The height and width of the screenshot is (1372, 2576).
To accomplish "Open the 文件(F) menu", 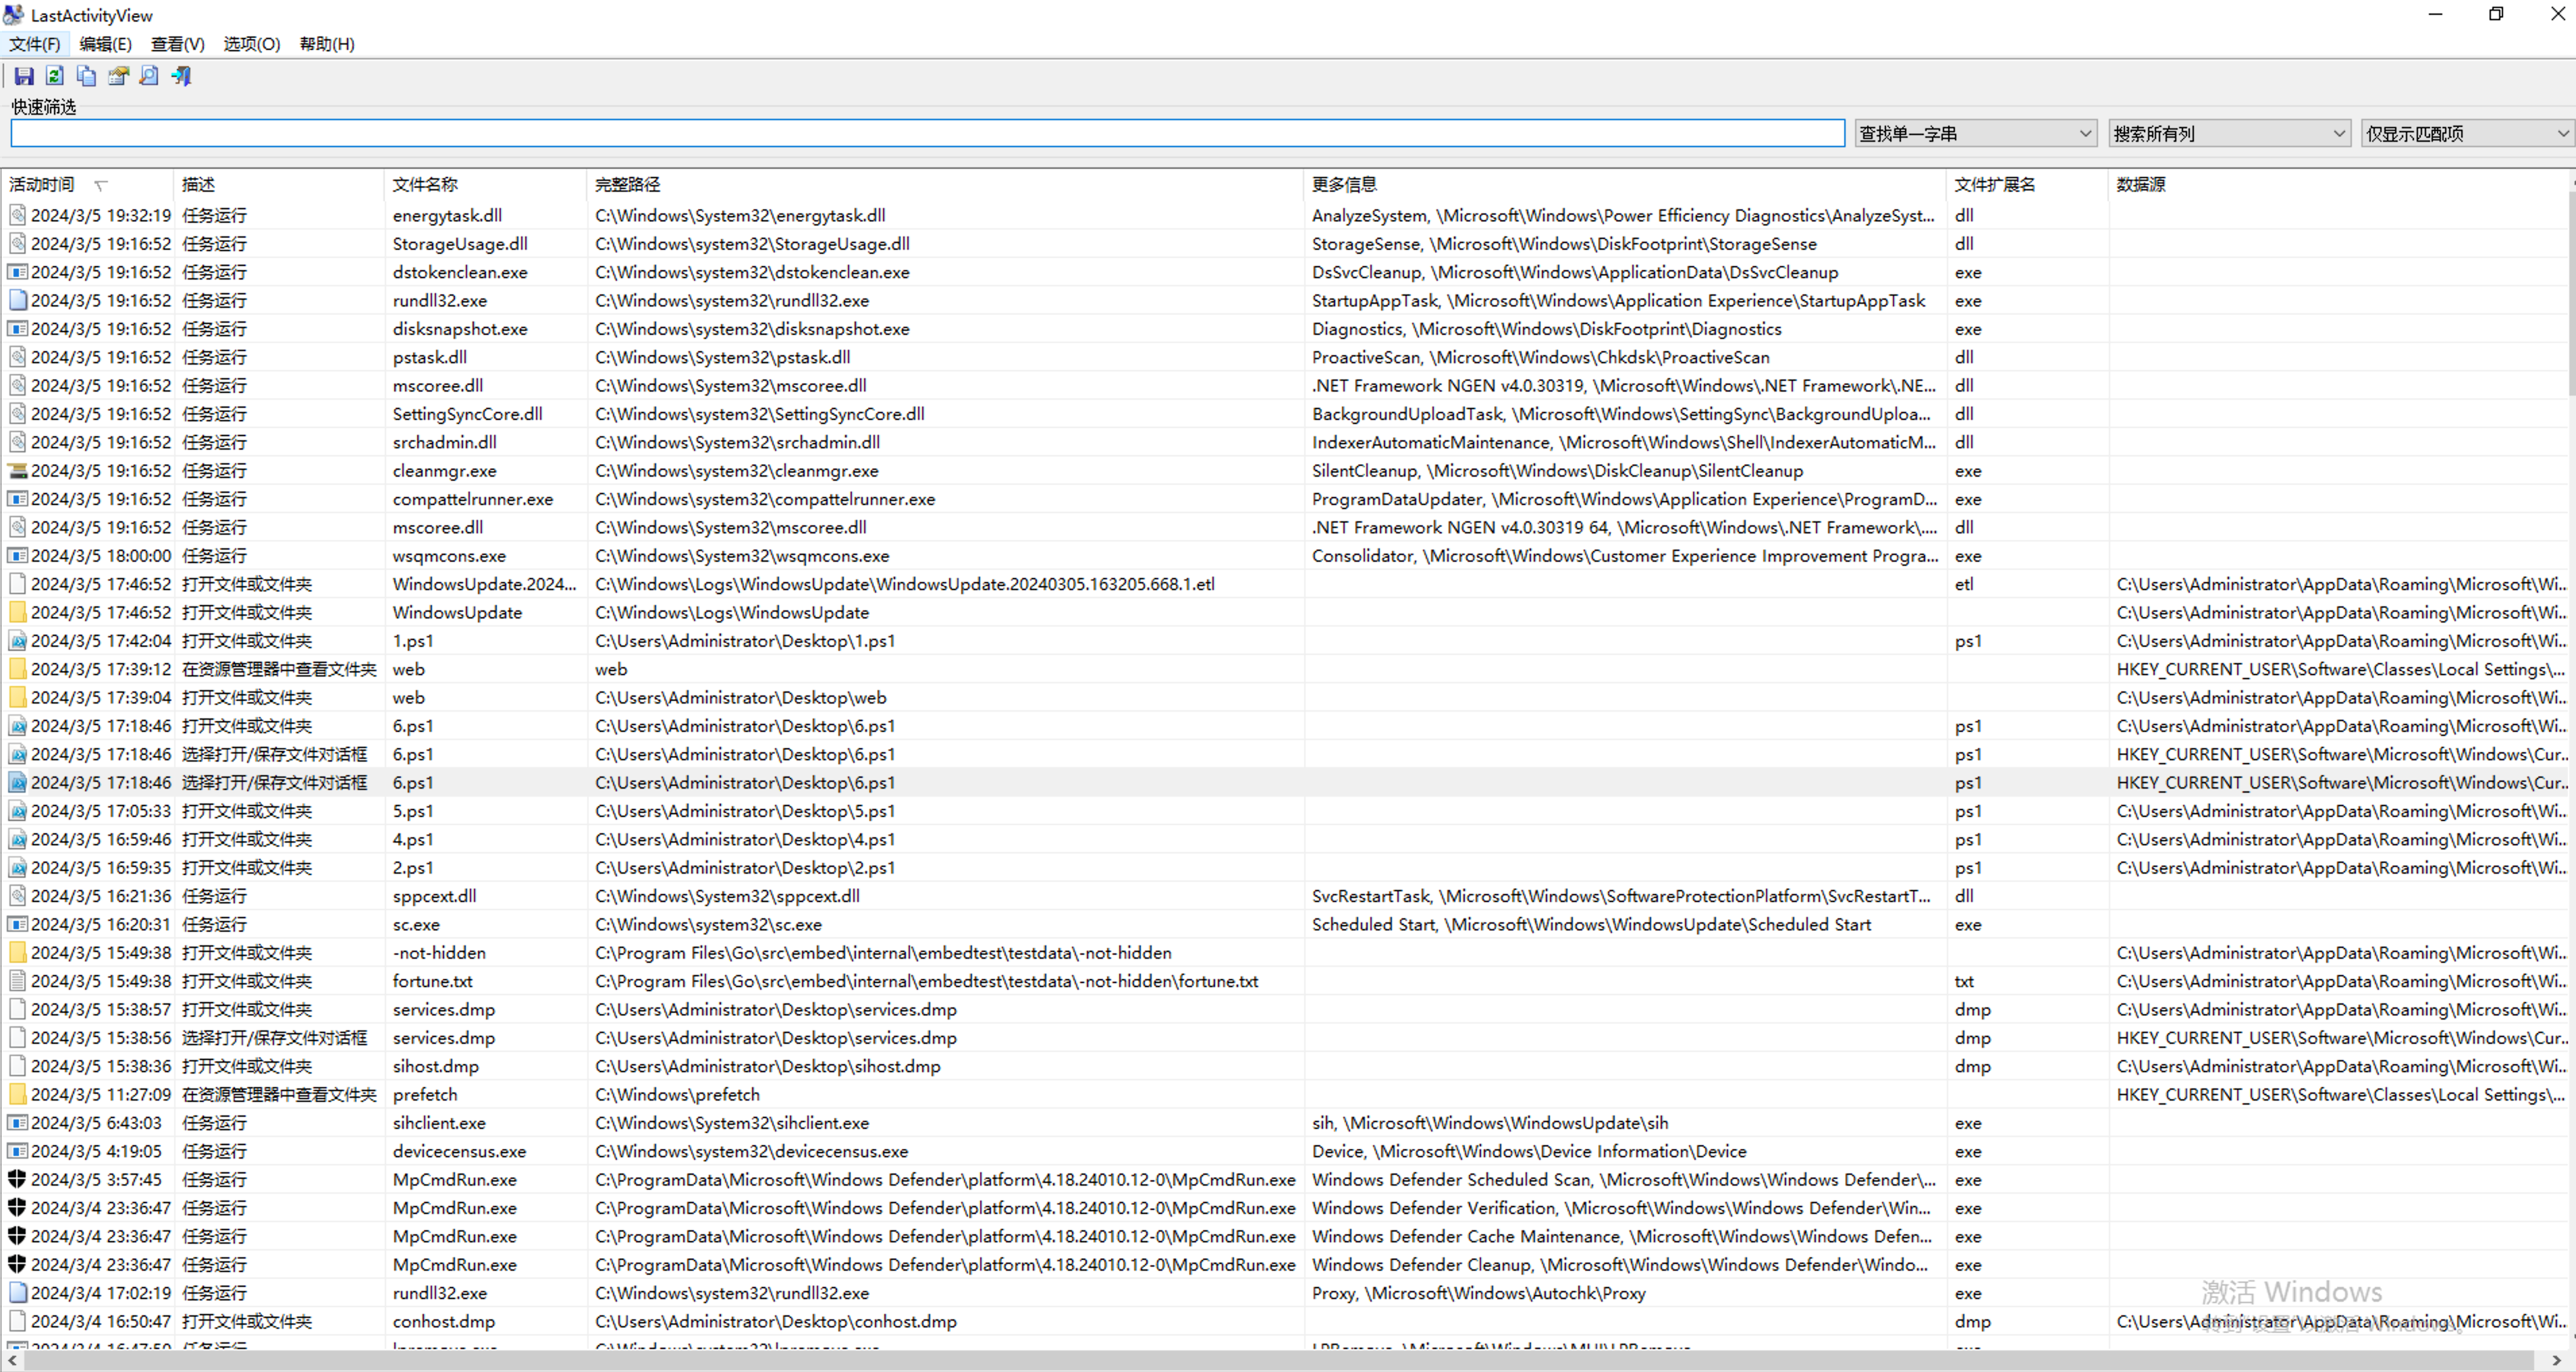I will pos(34,44).
